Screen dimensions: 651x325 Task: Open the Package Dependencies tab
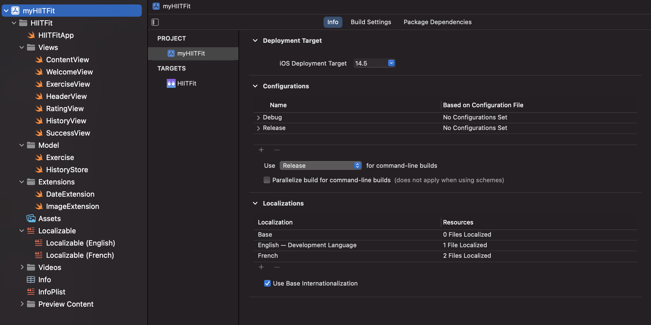pyautogui.click(x=438, y=22)
